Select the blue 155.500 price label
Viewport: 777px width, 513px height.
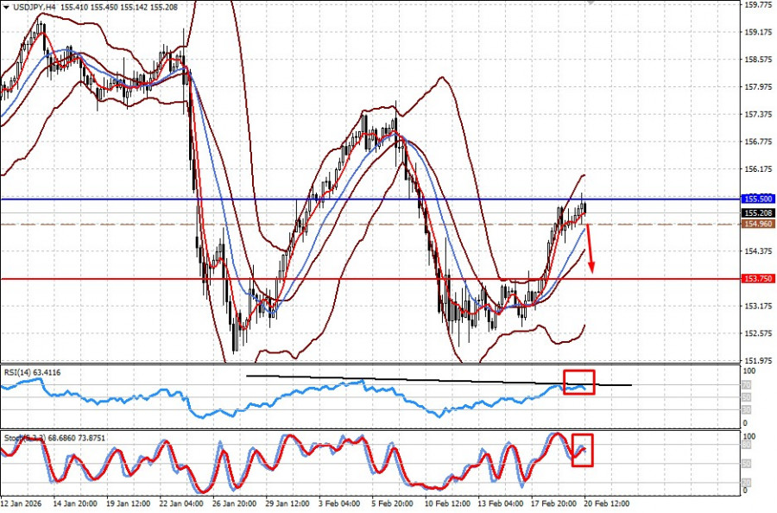click(756, 199)
